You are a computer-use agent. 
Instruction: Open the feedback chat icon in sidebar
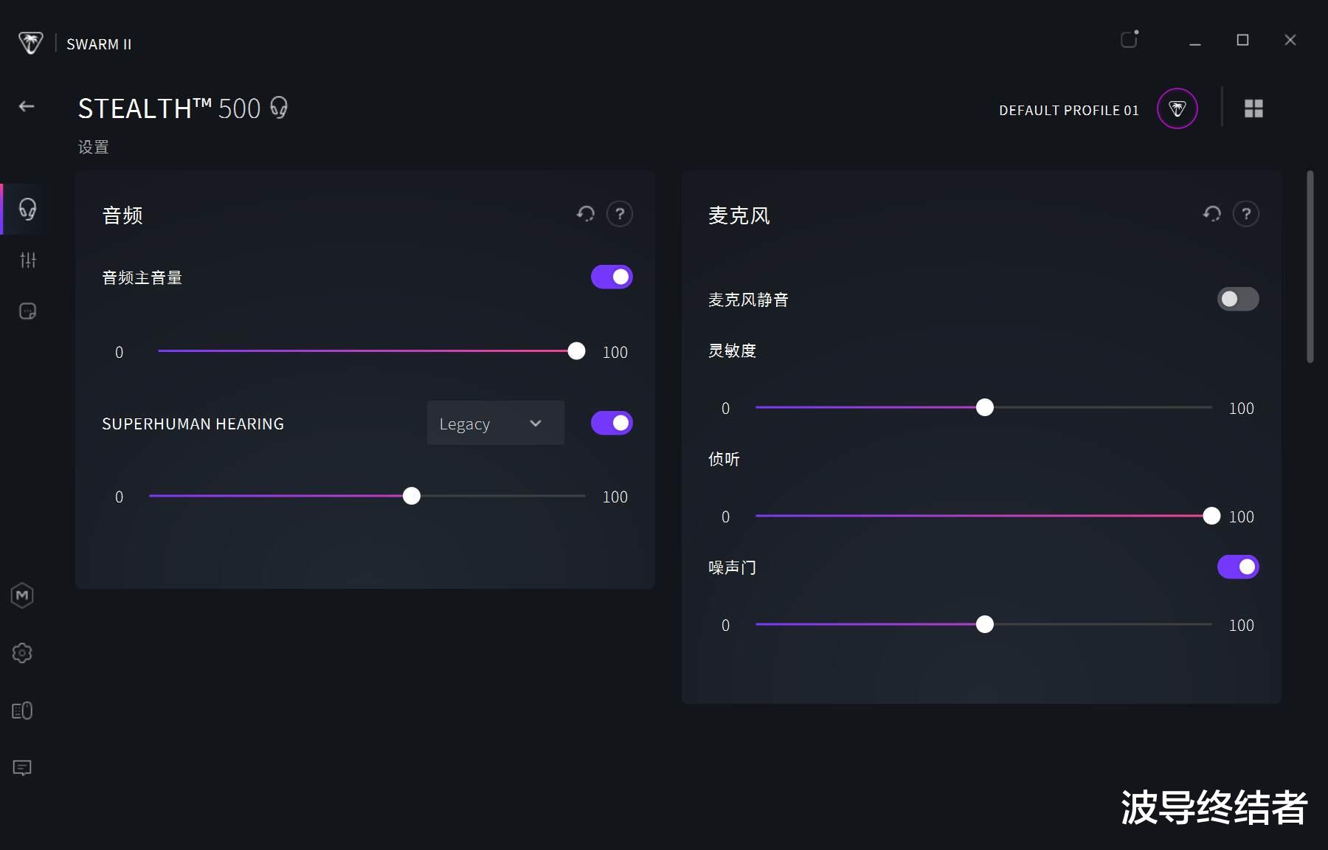(x=22, y=768)
